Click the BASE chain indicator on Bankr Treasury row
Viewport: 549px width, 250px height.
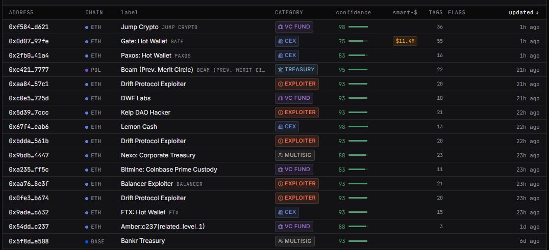point(94,241)
